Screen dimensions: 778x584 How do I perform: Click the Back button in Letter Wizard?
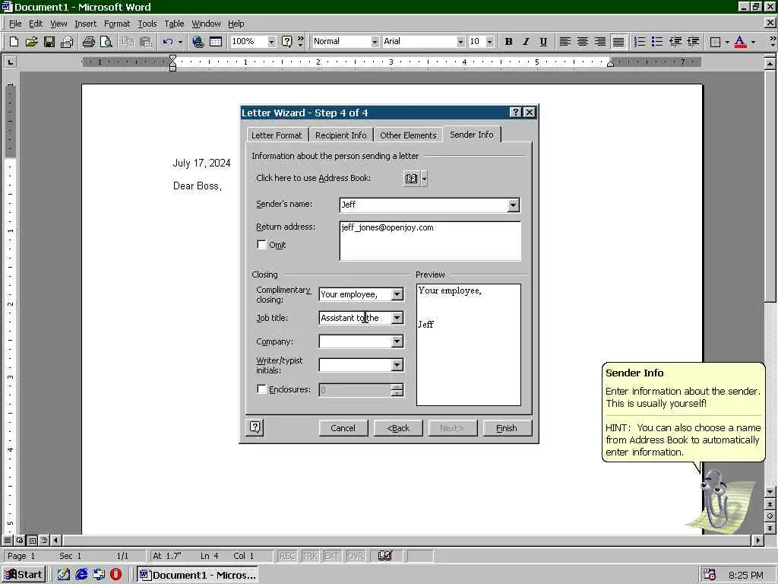[398, 428]
